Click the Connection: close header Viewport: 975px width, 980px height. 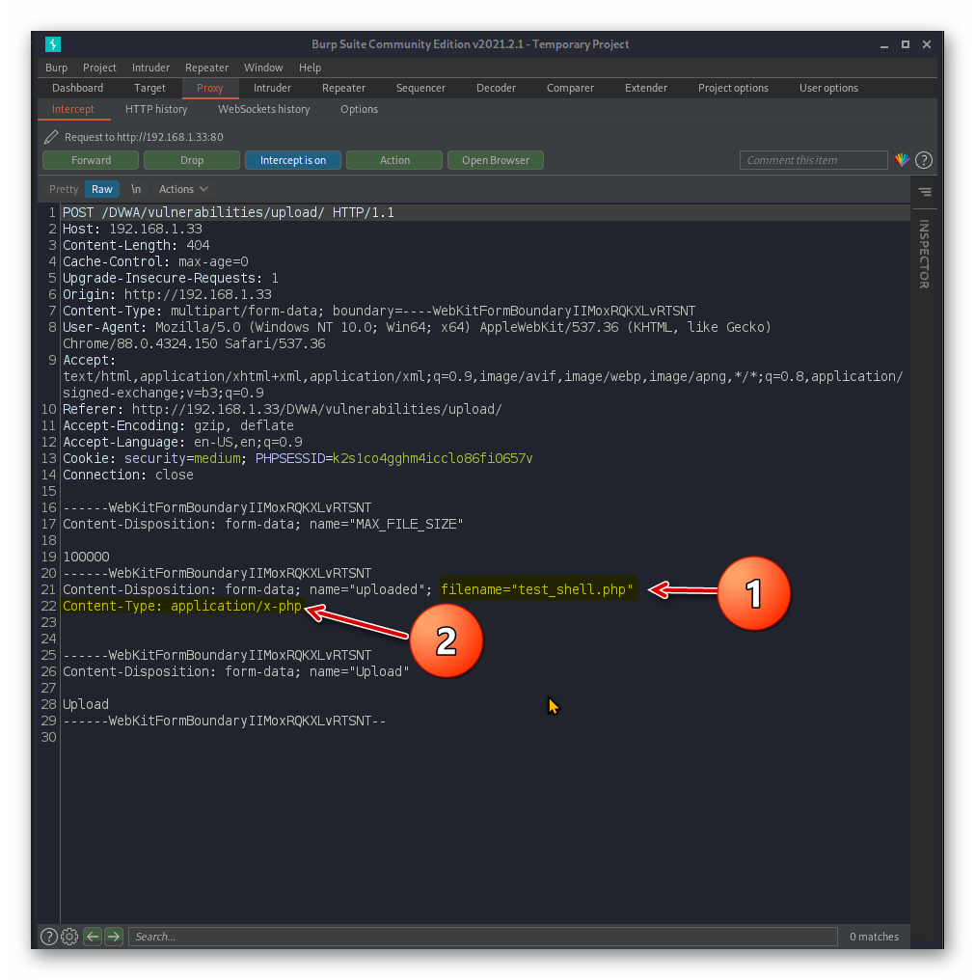click(127, 475)
